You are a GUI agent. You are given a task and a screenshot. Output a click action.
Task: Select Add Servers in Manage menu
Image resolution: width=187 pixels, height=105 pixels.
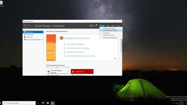click(111, 33)
